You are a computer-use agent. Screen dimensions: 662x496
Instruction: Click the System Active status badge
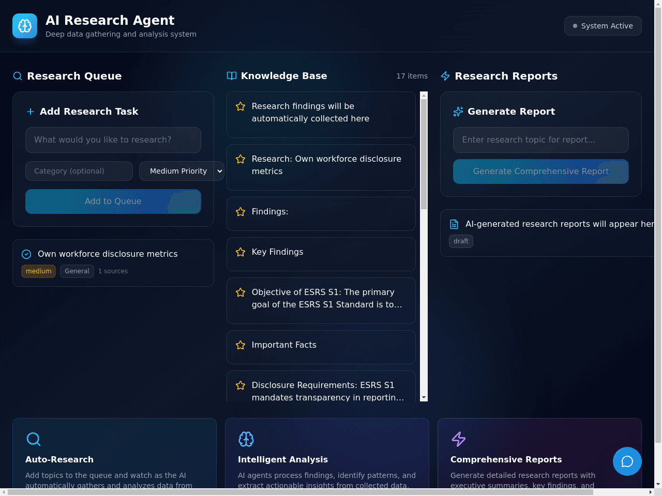tap(603, 26)
